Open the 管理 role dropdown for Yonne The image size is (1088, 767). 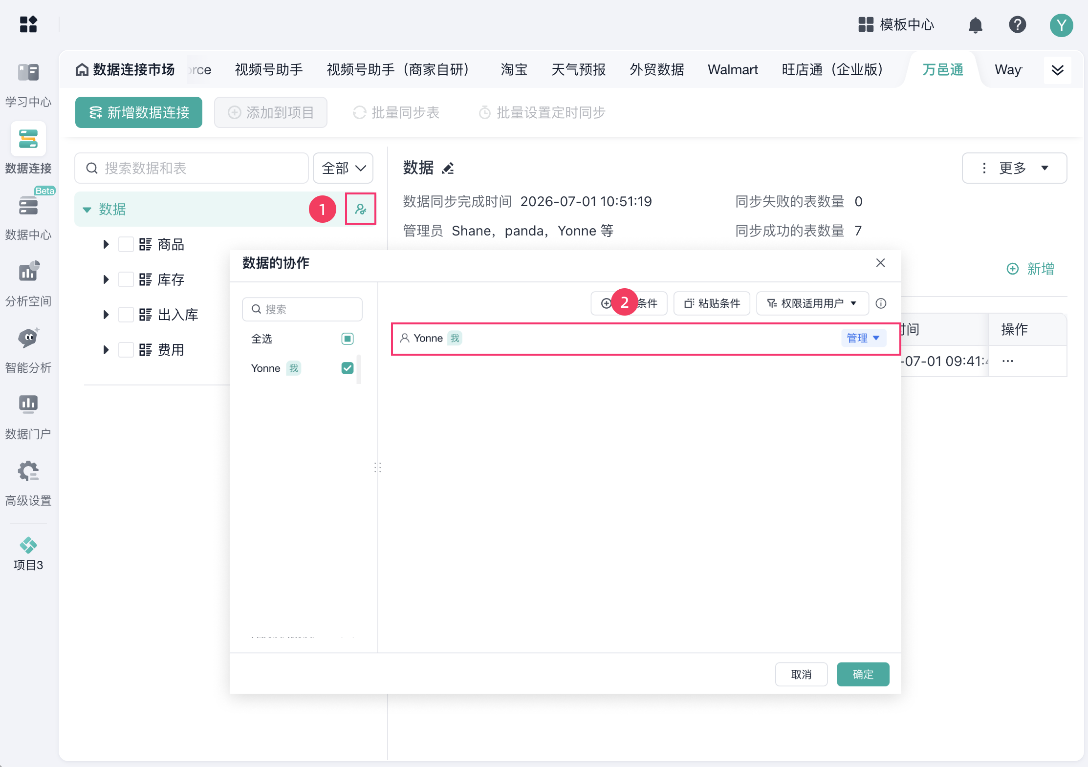coord(863,338)
